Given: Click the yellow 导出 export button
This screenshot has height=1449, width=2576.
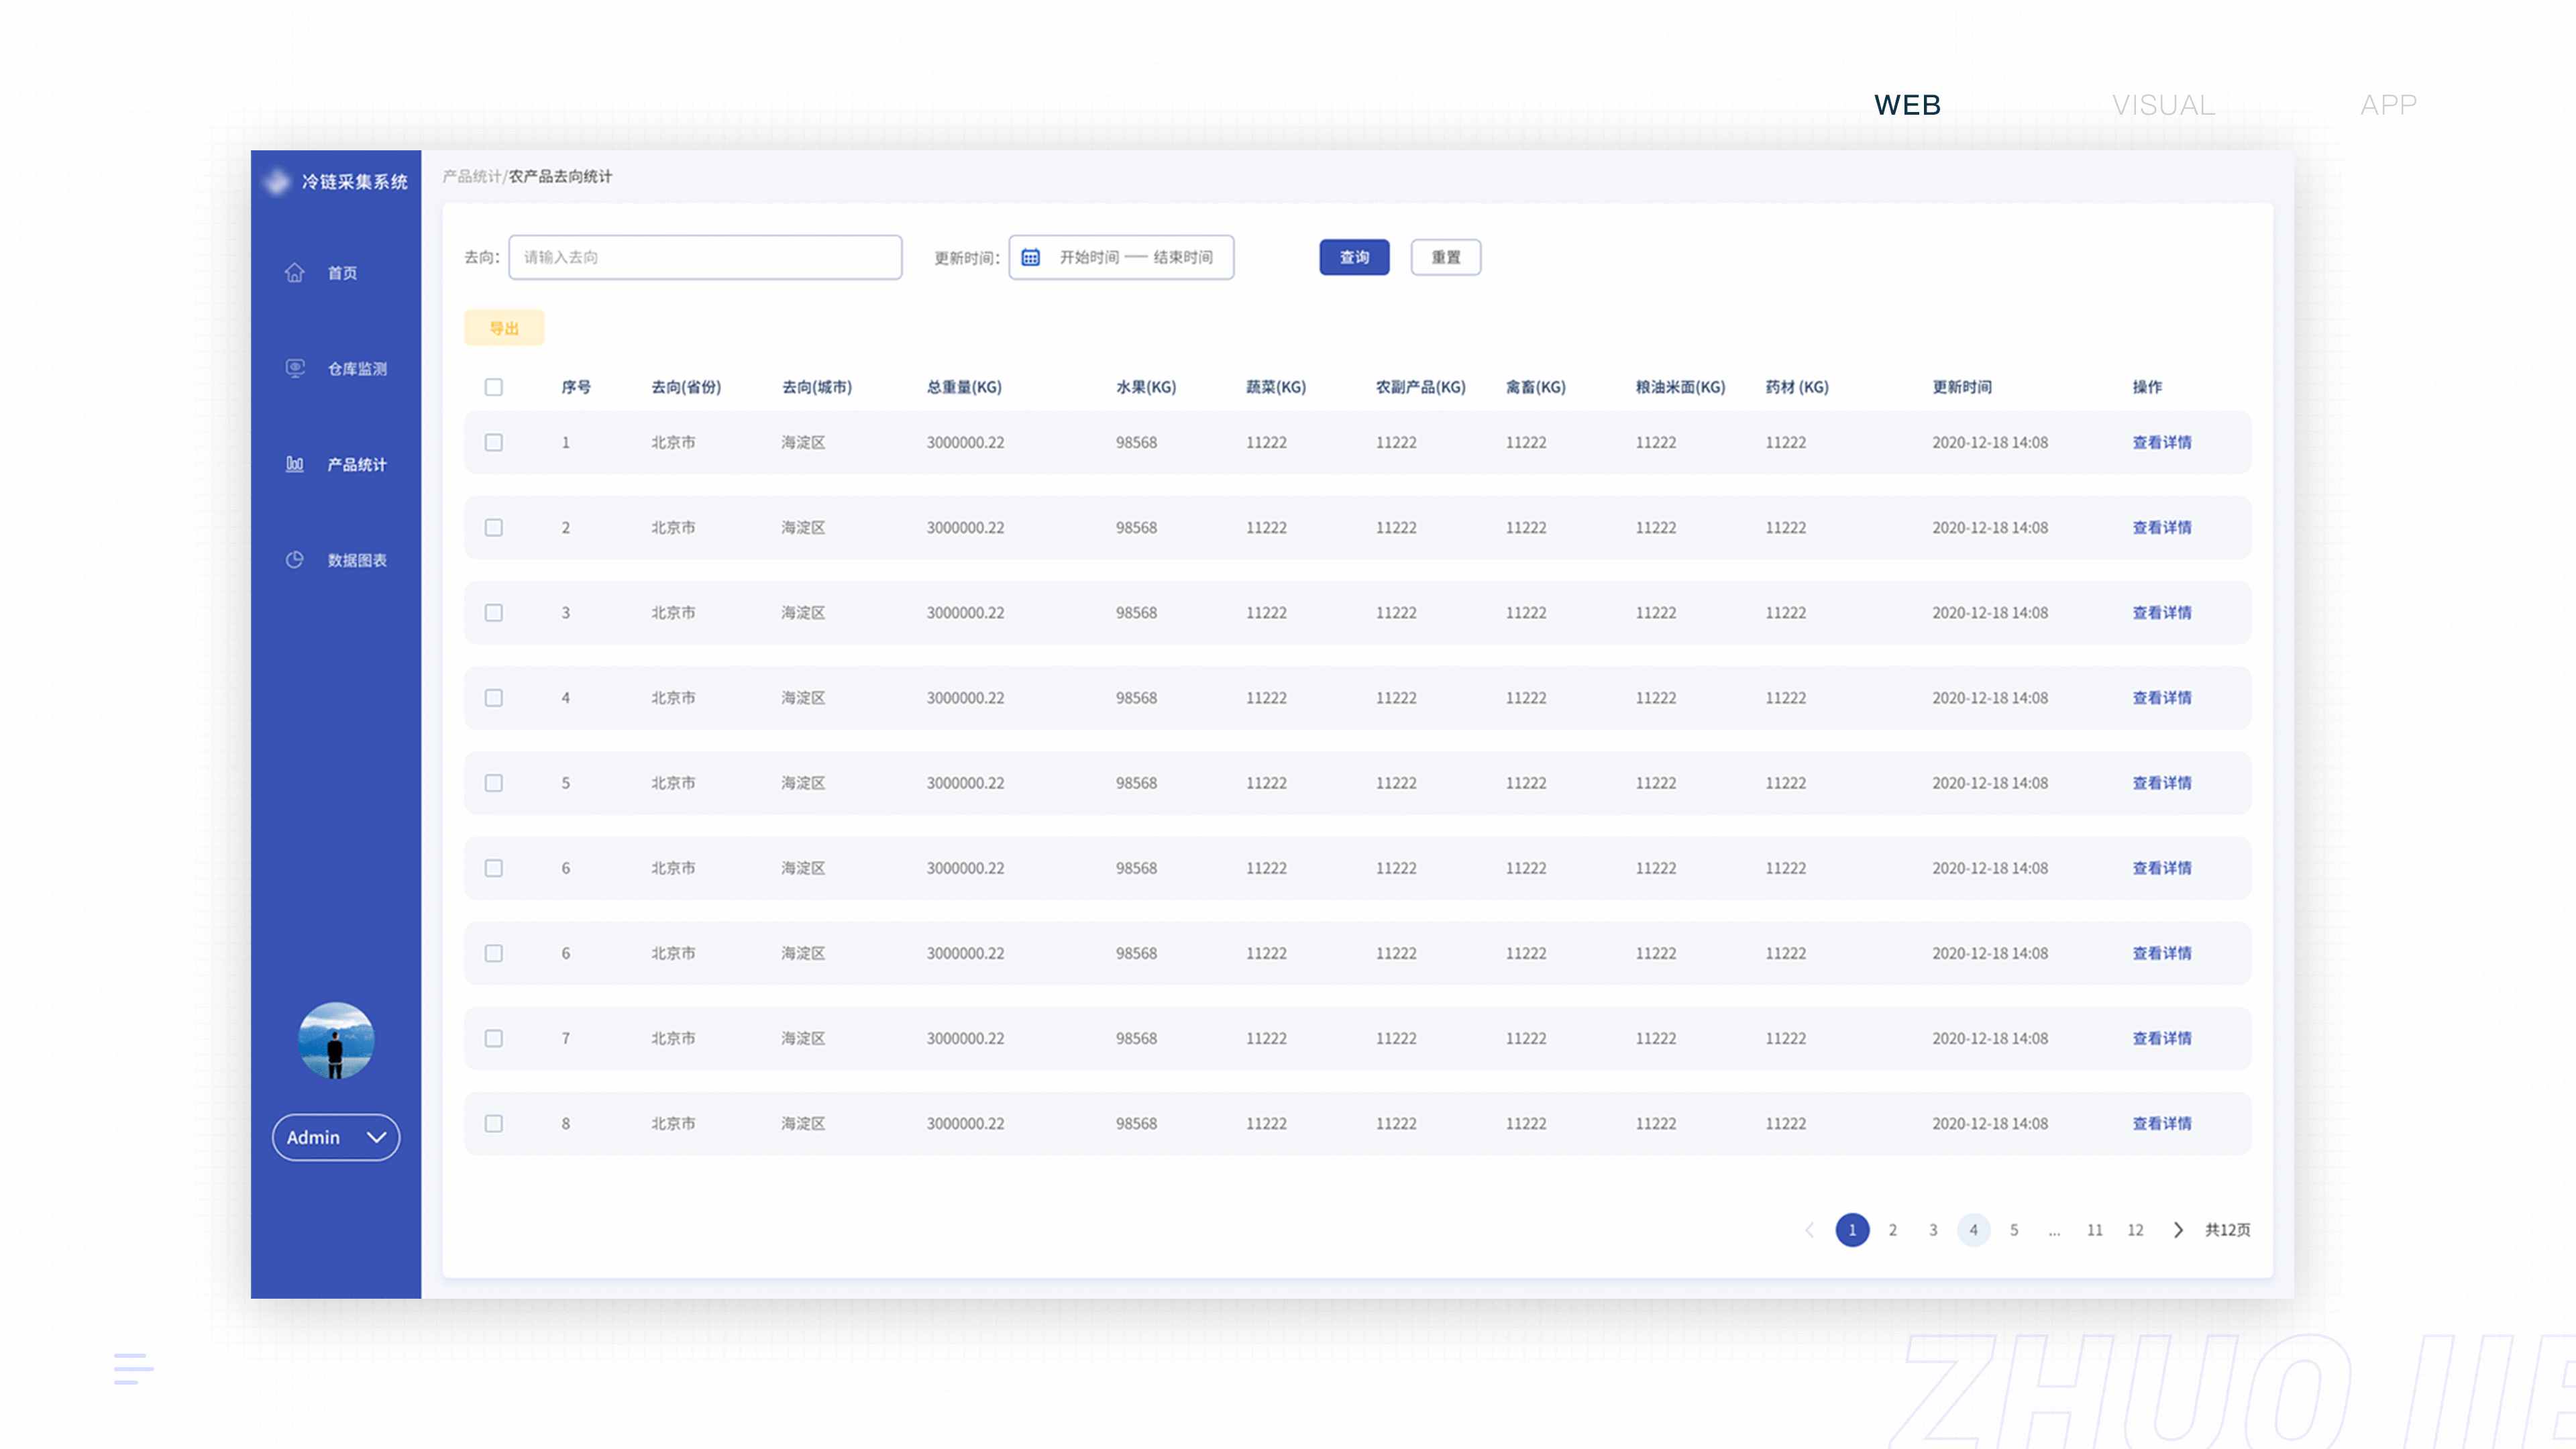Looking at the screenshot, I should coord(504,328).
